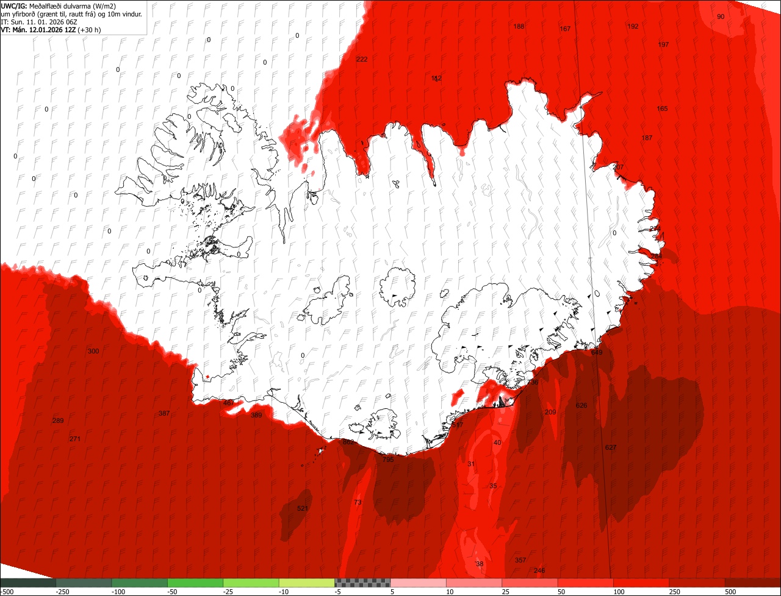
Task: Click the map value 246
Action: (539, 570)
